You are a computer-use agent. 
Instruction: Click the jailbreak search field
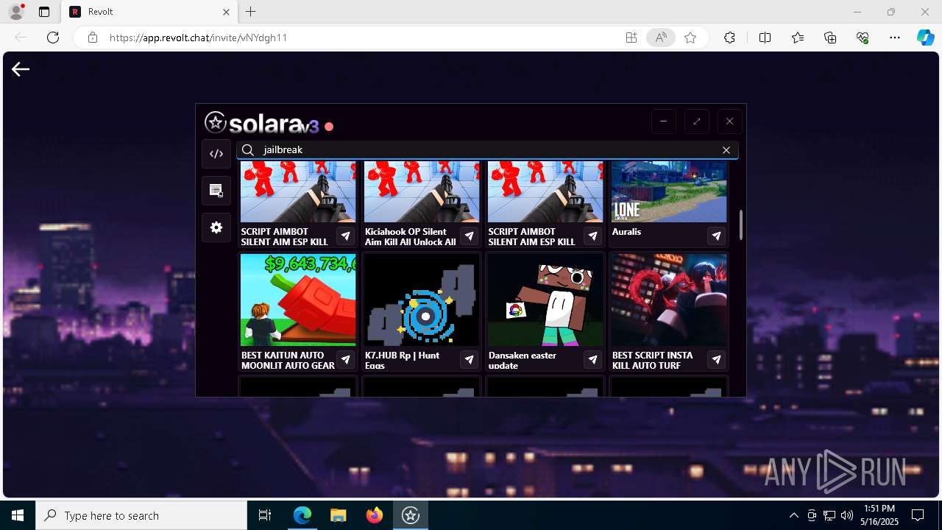coord(487,150)
